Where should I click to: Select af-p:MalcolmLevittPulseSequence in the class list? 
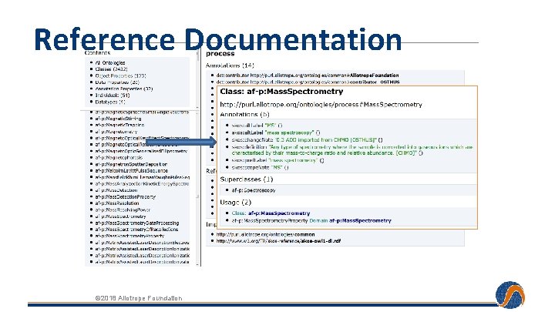coord(131,170)
